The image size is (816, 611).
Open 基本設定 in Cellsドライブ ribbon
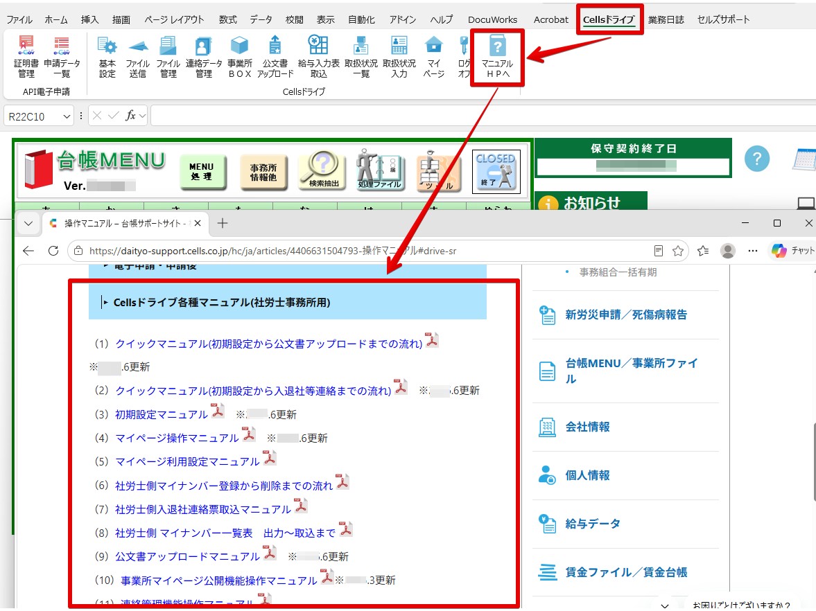pos(107,57)
